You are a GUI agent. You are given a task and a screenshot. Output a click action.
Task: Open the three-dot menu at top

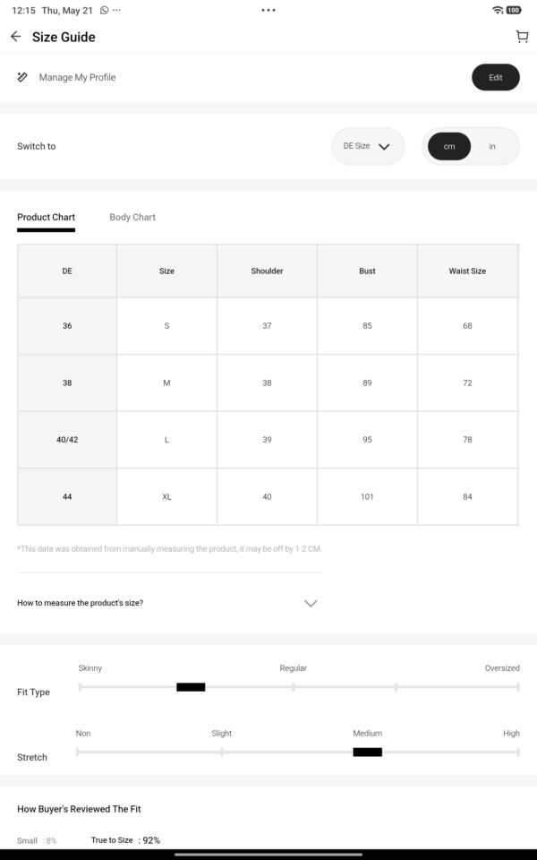click(268, 10)
